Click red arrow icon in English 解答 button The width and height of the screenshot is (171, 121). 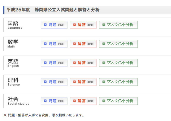(75, 63)
